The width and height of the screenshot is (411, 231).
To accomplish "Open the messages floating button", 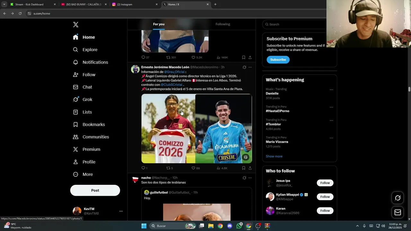I will (x=398, y=212).
